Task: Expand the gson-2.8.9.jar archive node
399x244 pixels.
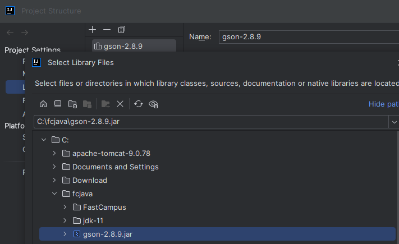Action: (x=65, y=234)
